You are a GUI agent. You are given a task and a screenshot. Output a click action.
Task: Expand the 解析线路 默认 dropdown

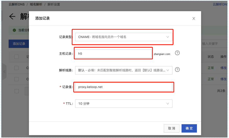tap(124, 70)
